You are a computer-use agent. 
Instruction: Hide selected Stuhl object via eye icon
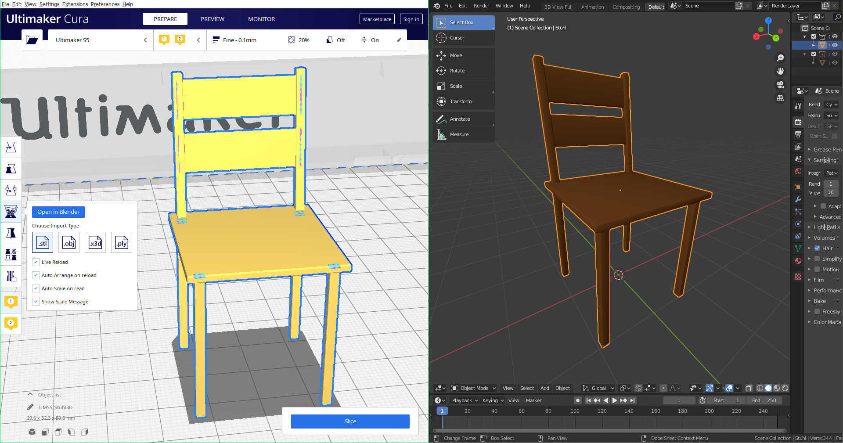coord(835,45)
